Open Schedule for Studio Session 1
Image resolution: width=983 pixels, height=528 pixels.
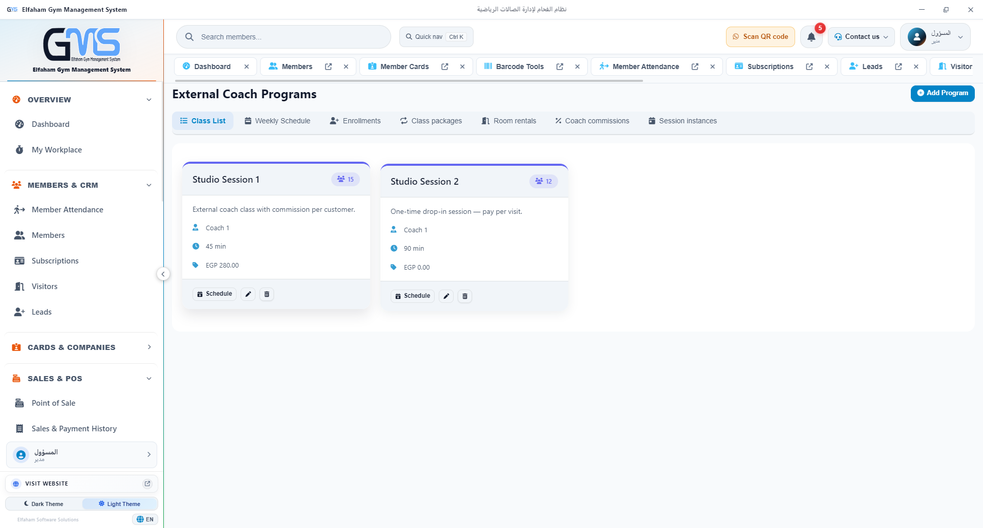click(215, 294)
